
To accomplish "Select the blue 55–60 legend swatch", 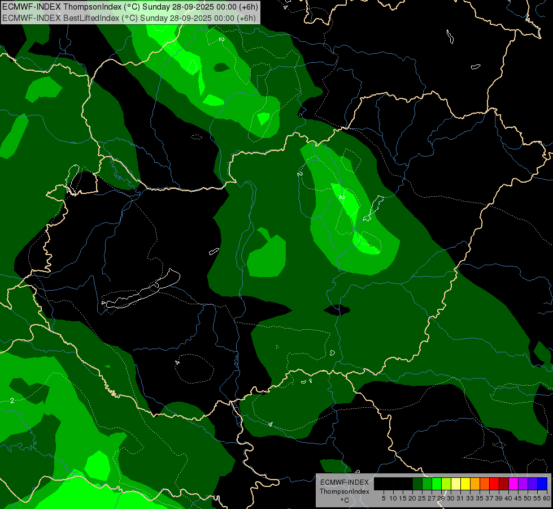I will tap(542, 484).
